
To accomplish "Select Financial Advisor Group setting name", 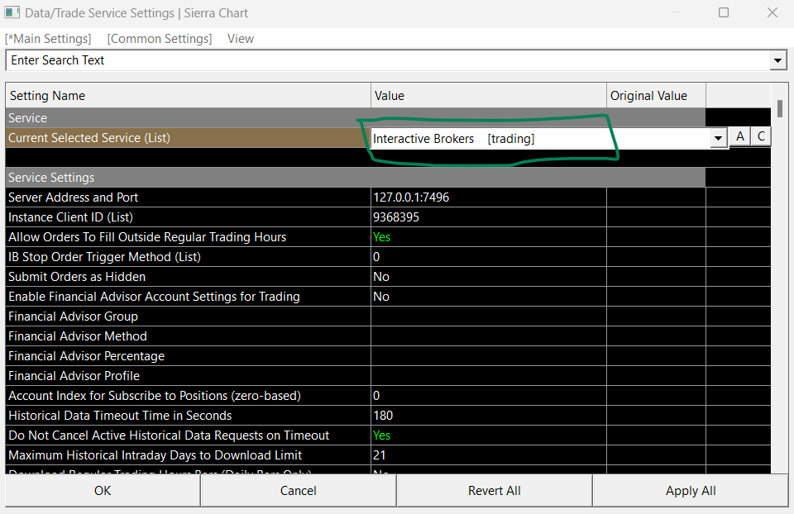I will pos(189,316).
